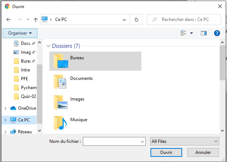Click the Annuler button
Image resolution: width=227 pixels, height=162 pixels.
click(203, 152)
